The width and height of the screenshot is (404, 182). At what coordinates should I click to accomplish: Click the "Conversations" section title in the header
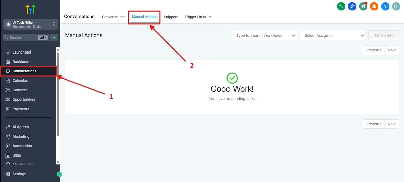79,16
